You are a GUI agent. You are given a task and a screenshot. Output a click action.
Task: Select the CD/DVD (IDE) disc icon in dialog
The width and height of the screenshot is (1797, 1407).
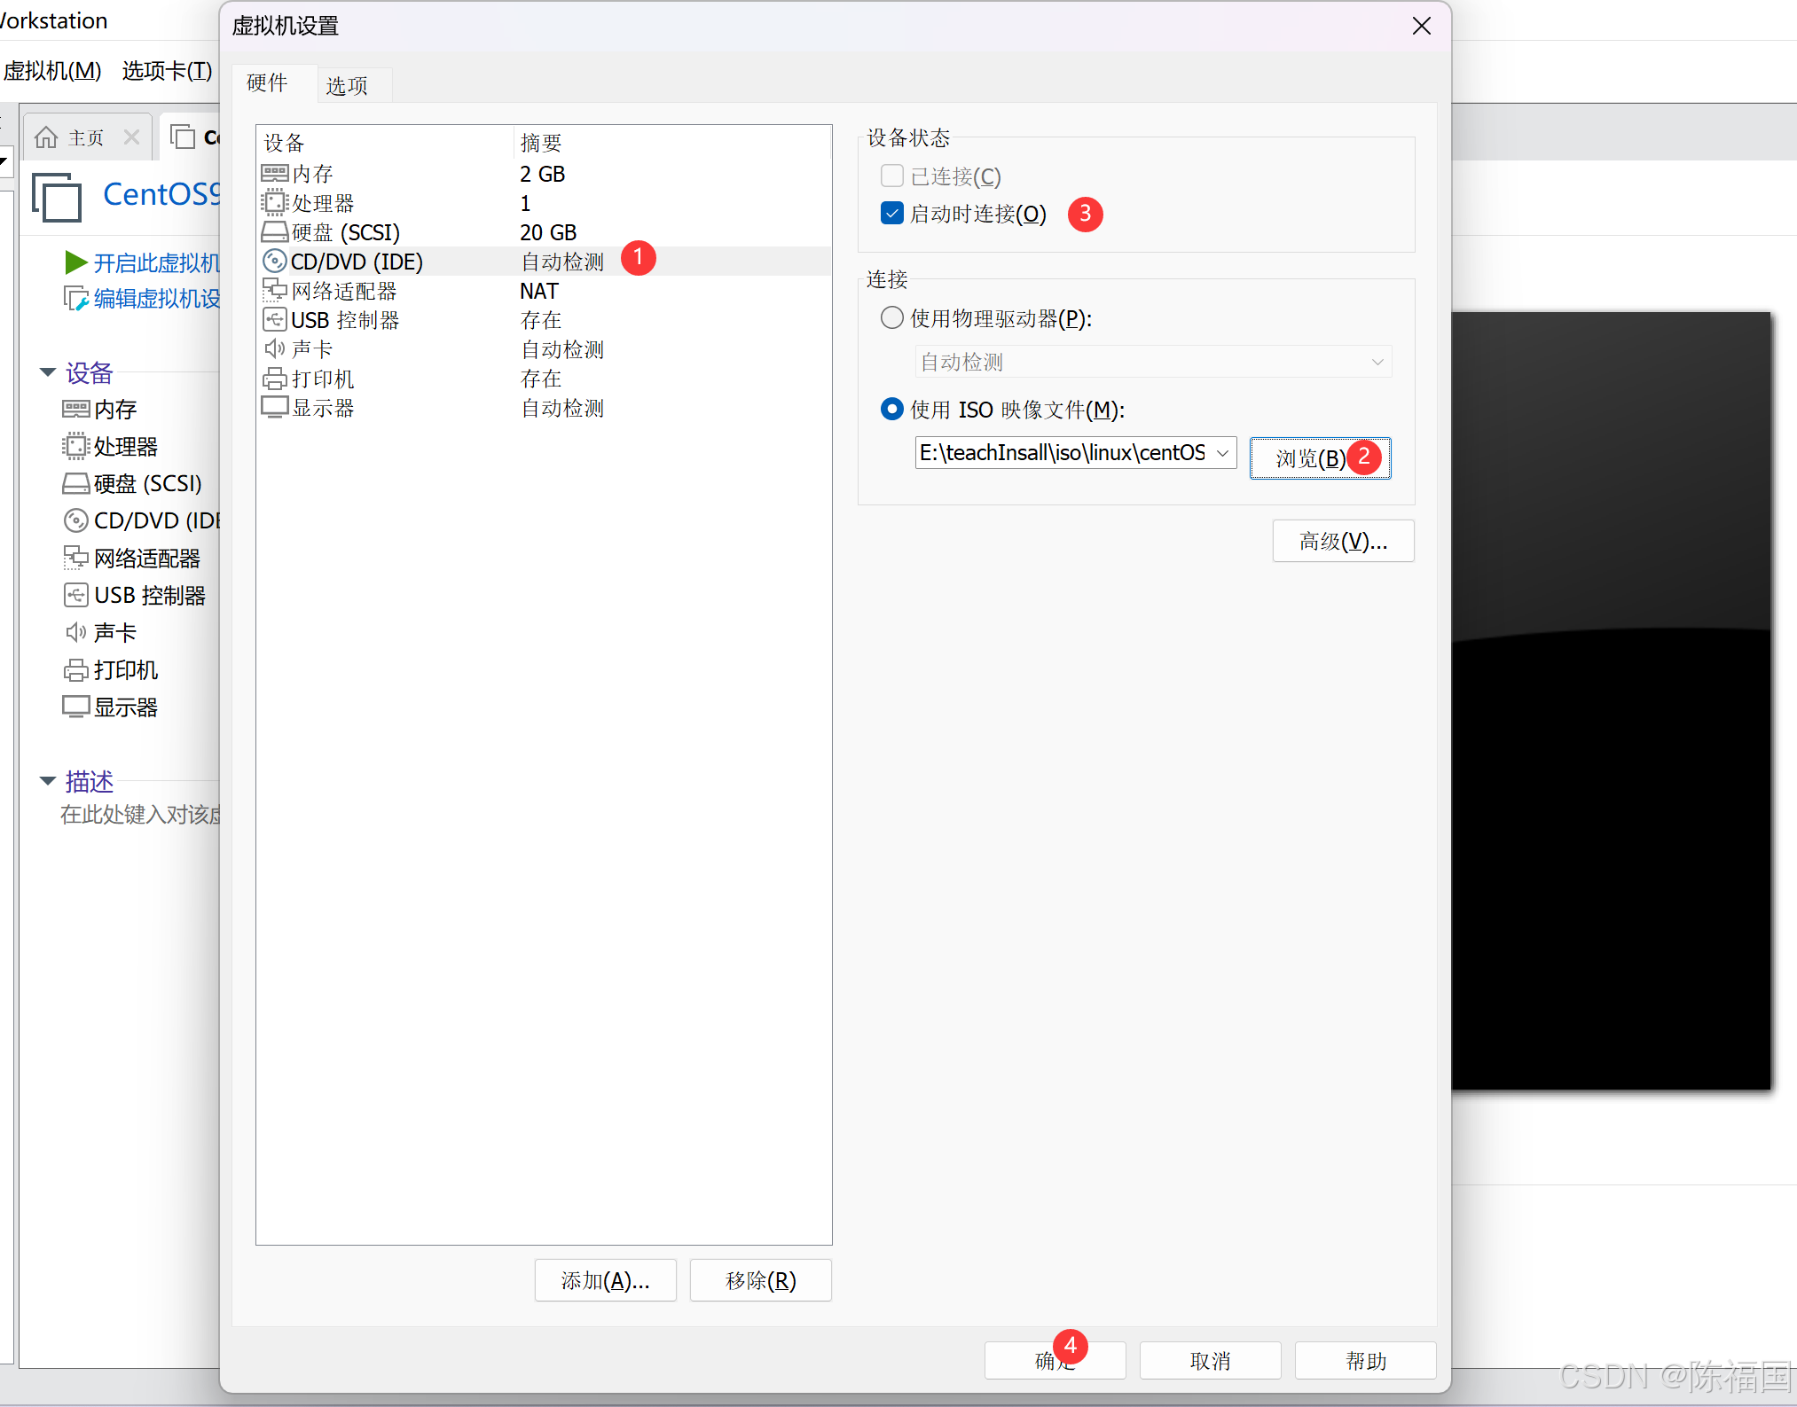coord(275,262)
